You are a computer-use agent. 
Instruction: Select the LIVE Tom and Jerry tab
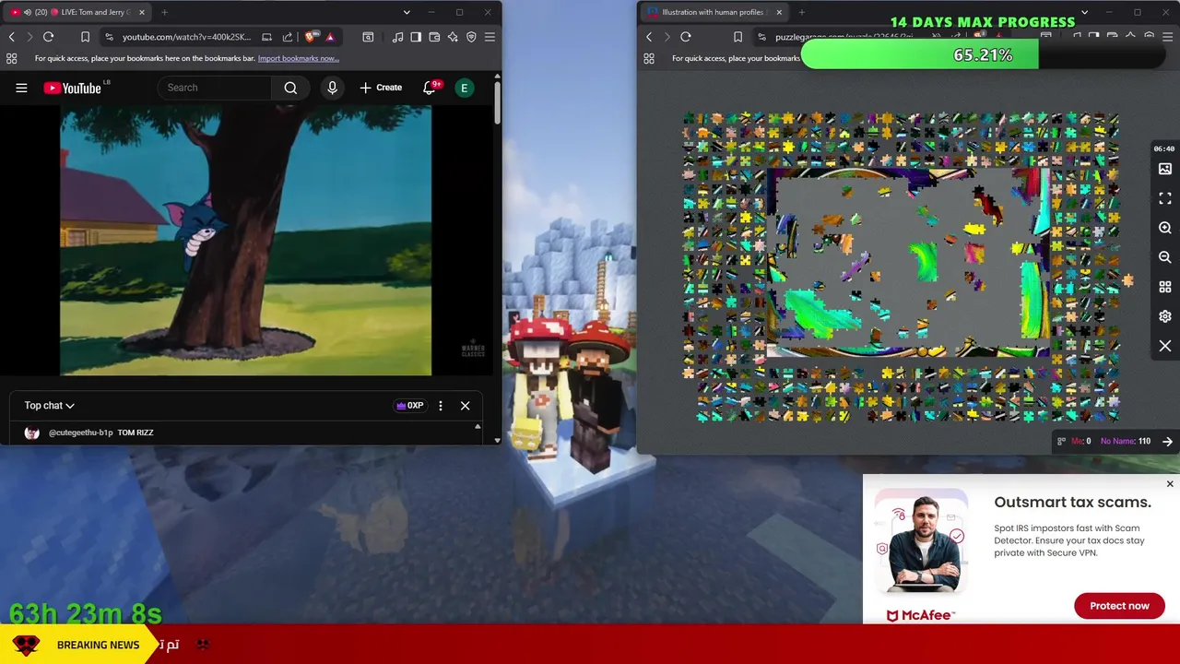coord(77,12)
